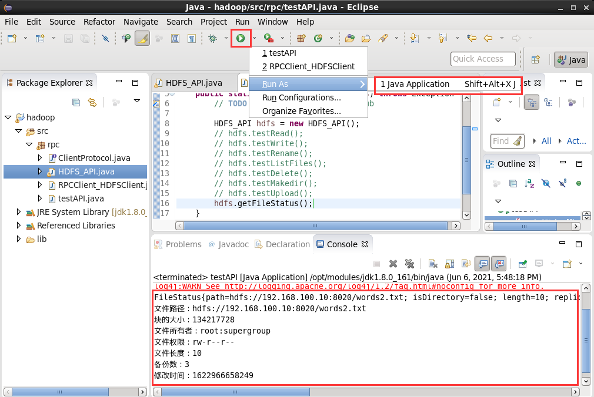Viewport: 594px width, 397px height.
Task: Click the Quick Access input field
Action: coord(483,59)
